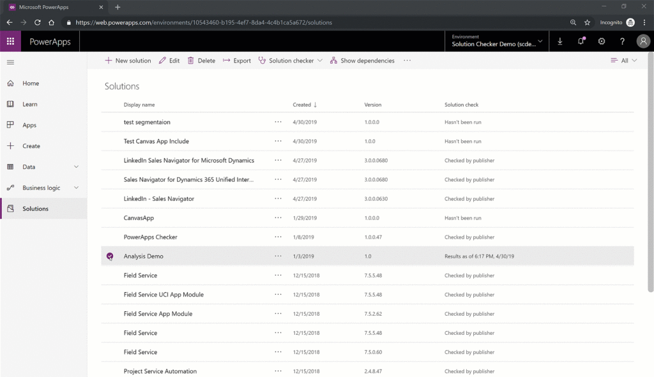Click the Downloads arrow icon in the header
The width and height of the screenshot is (654, 377).
click(560, 41)
